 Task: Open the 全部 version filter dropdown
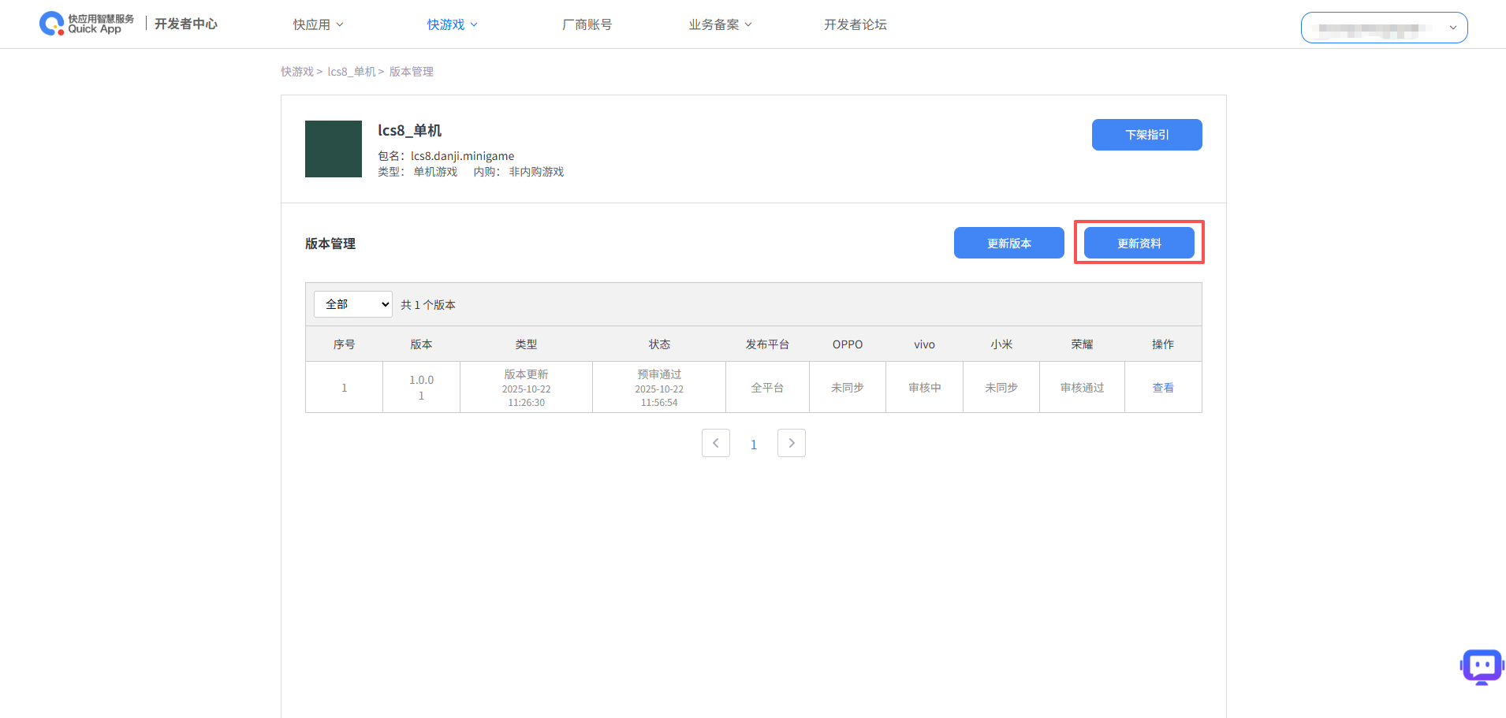[x=352, y=304]
